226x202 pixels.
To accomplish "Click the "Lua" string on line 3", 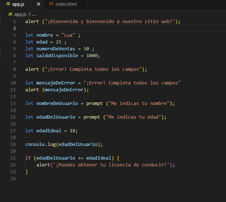I will 68,35.
